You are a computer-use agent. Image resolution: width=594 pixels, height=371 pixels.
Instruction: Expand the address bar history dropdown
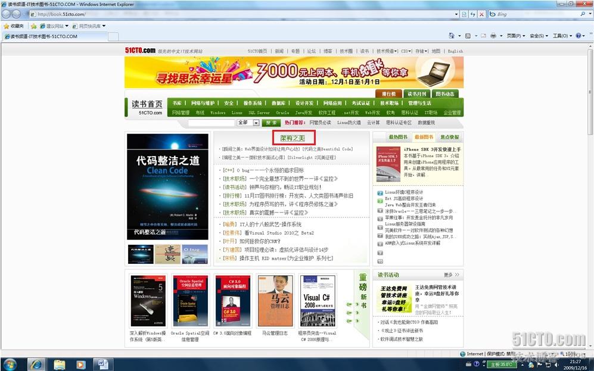pyautogui.click(x=456, y=14)
